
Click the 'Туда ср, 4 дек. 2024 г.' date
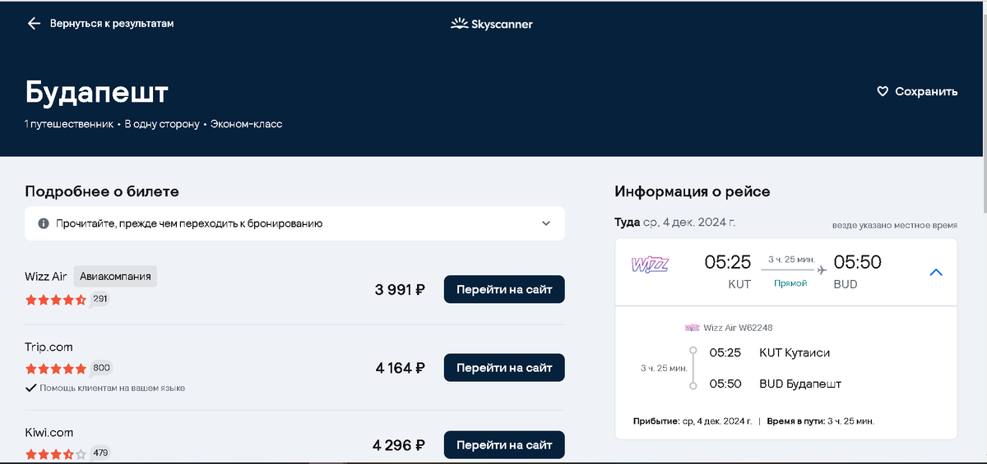coord(675,222)
